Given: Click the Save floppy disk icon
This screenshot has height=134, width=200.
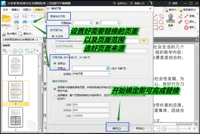Looking at the screenshot, I should point(17,16).
